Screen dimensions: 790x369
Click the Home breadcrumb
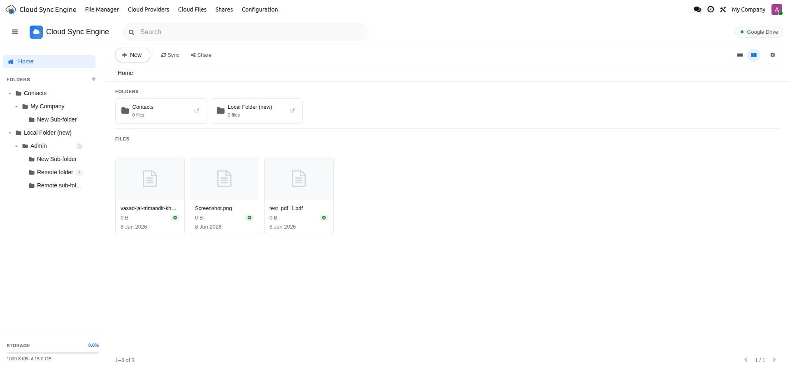(125, 73)
